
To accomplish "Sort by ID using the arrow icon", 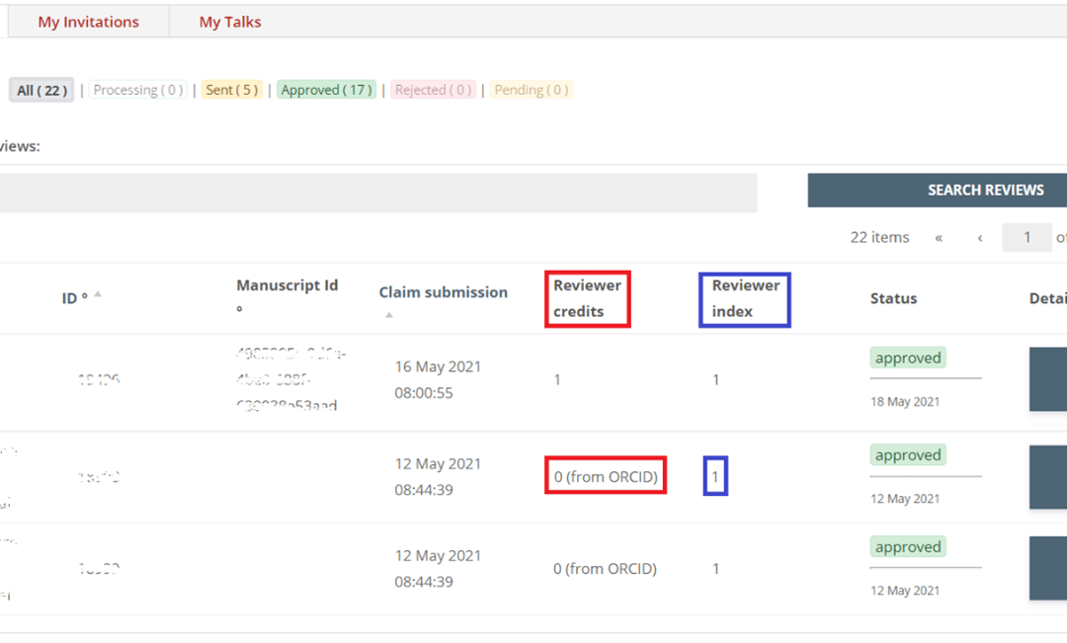I will (x=98, y=295).
